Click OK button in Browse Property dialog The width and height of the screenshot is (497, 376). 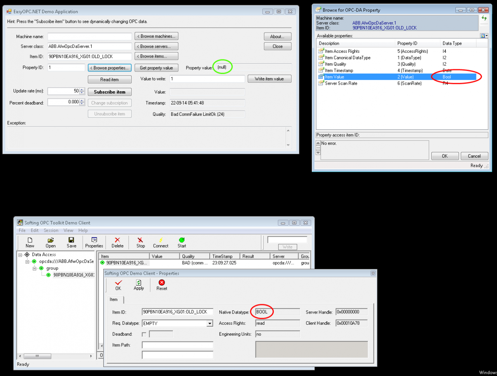tap(445, 156)
